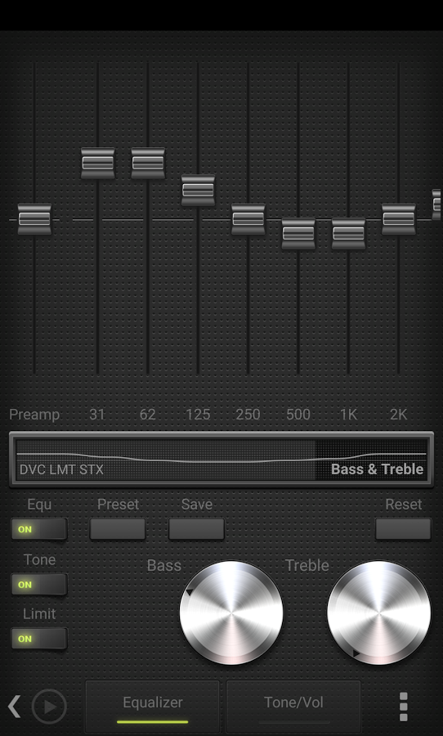The image size is (443, 736).
Task: Click the Bass rotary knob
Action: pyautogui.click(x=231, y=613)
